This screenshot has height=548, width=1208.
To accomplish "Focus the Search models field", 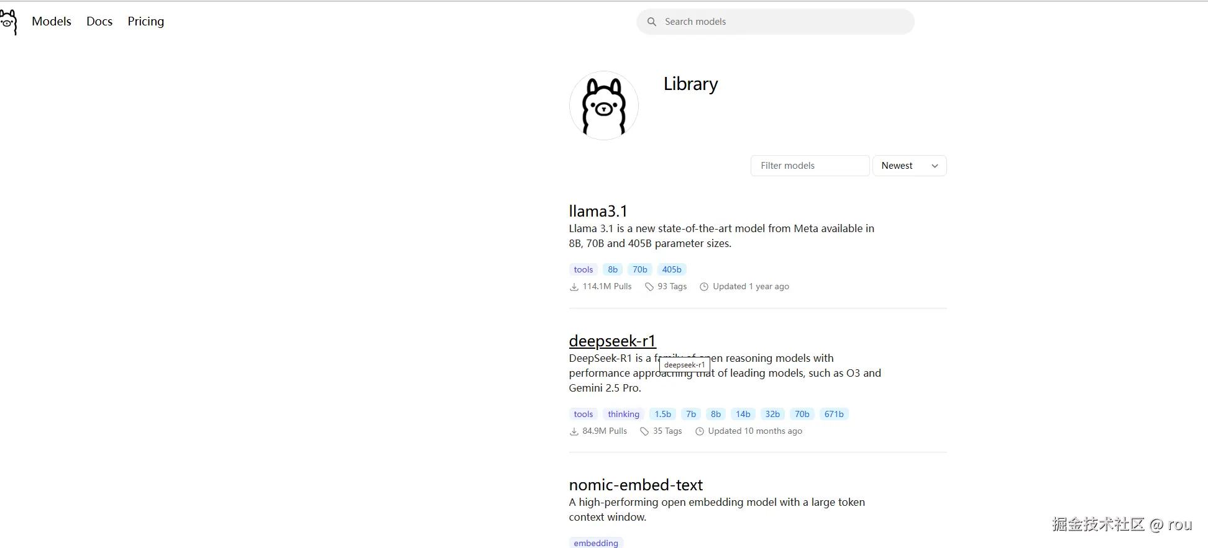I will [x=776, y=22].
